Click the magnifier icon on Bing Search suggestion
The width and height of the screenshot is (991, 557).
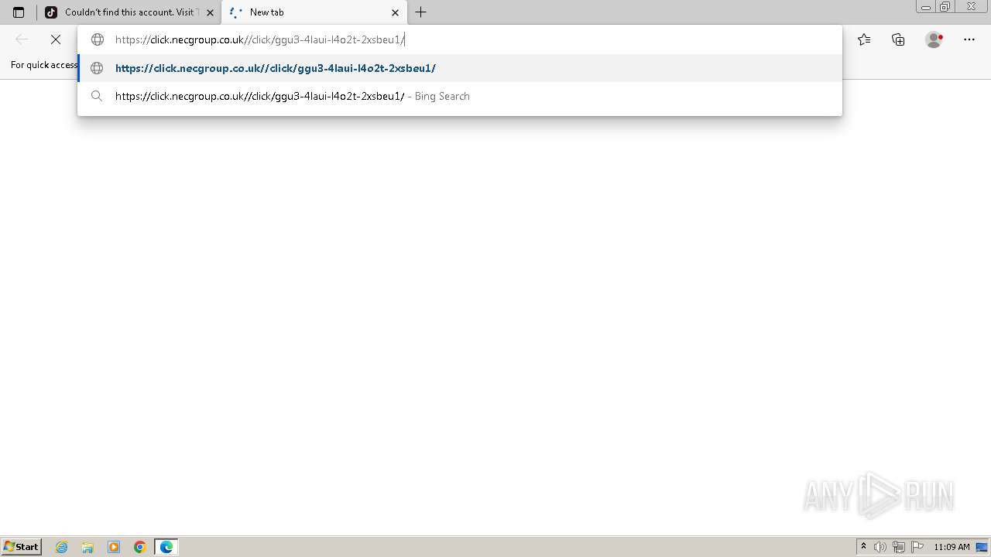click(97, 96)
